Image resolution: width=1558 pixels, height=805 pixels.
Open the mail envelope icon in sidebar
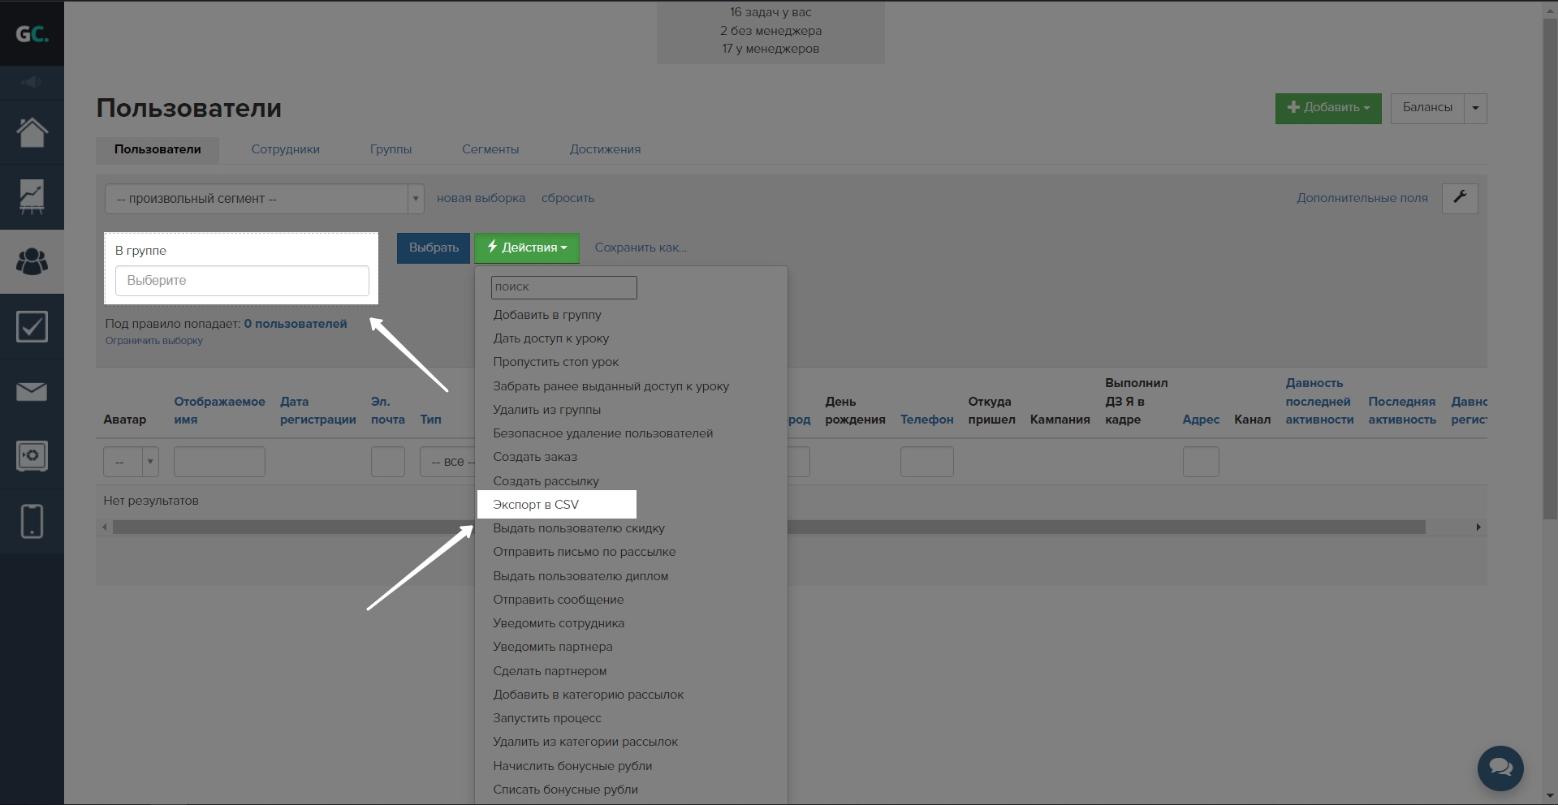[x=32, y=392]
